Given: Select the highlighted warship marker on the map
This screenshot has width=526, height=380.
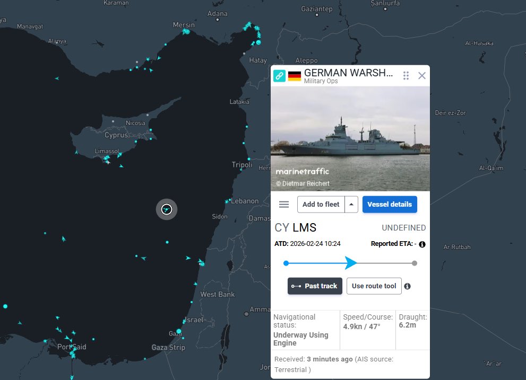Looking at the screenshot, I should 166,209.
